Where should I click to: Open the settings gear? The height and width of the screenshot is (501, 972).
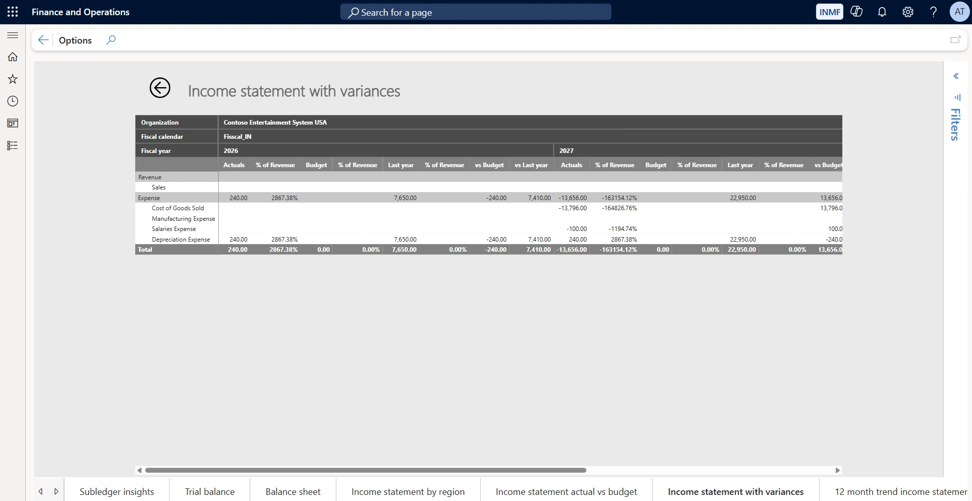(908, 12)
